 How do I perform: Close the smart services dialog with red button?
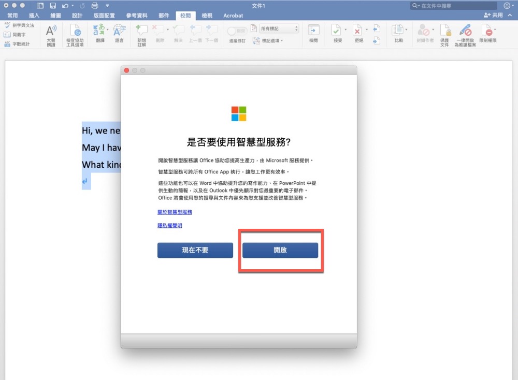126,70
